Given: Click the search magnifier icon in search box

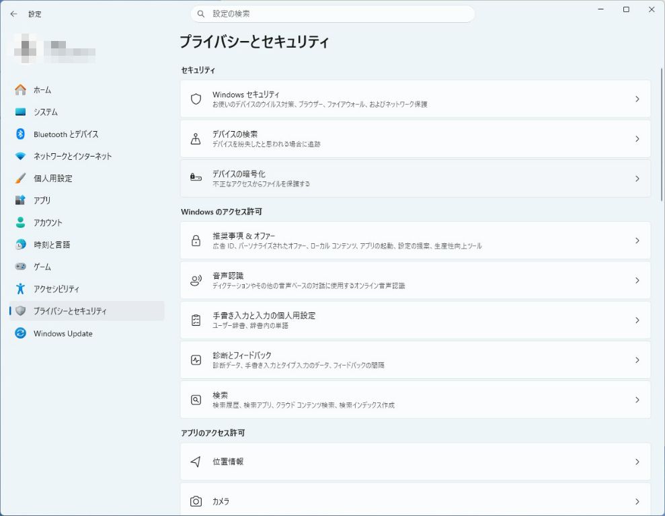Looking at the screenshot, I should (x=201, y=14).
